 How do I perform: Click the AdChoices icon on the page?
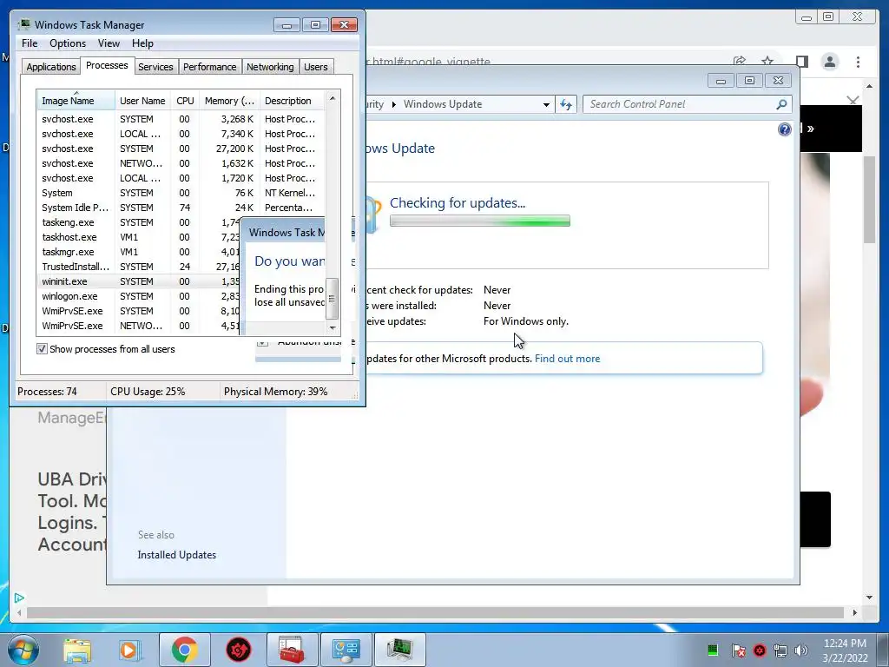click(19, 598)
